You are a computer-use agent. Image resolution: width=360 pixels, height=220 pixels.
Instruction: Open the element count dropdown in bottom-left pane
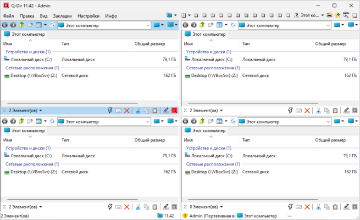(41, 207)
